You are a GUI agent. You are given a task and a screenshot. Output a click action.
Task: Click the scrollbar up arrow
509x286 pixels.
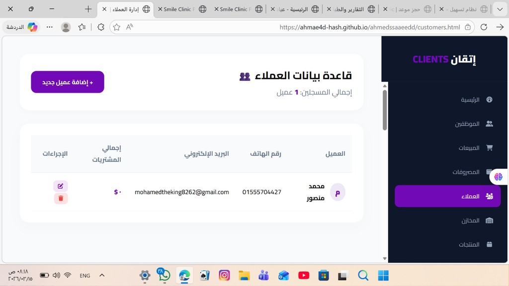pos(385,86)
